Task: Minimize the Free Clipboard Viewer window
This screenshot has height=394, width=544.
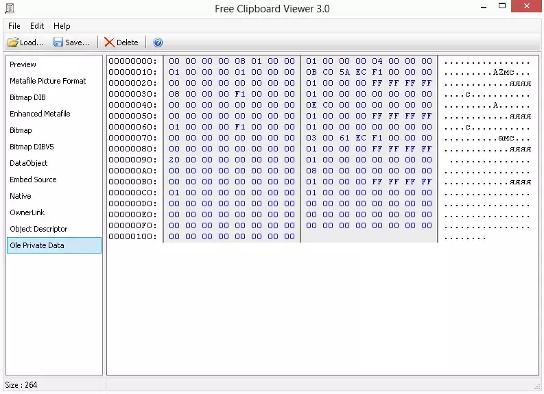Action: 484,7
